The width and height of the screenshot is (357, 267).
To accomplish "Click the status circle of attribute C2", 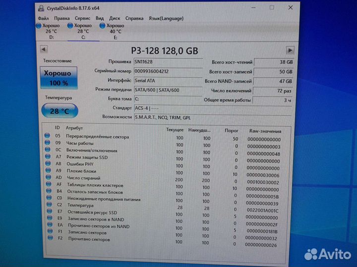I will 50,204.
